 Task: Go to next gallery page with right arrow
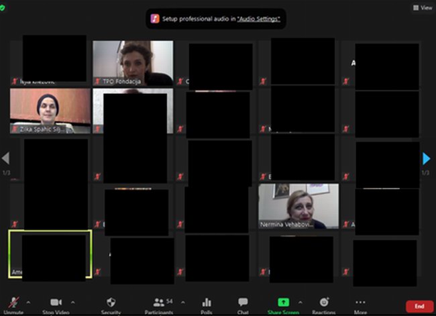(426, 159)
